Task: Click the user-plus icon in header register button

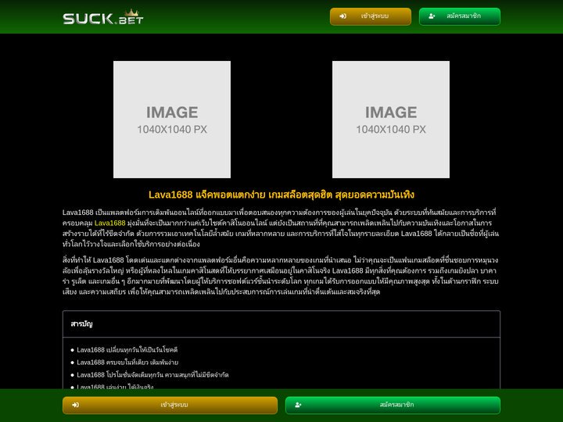Action: tap(432, 16)
